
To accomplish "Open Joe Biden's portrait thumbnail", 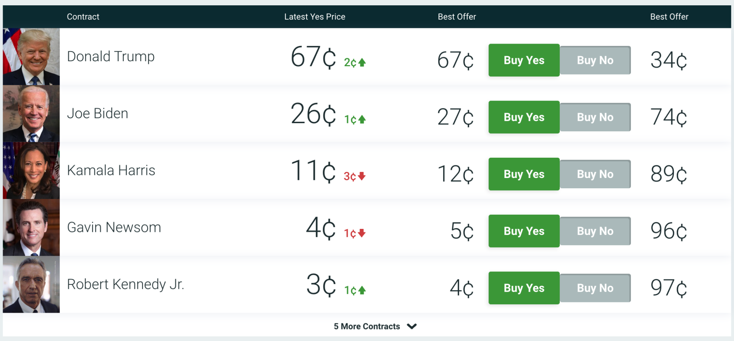I will (x=31, y=114).
